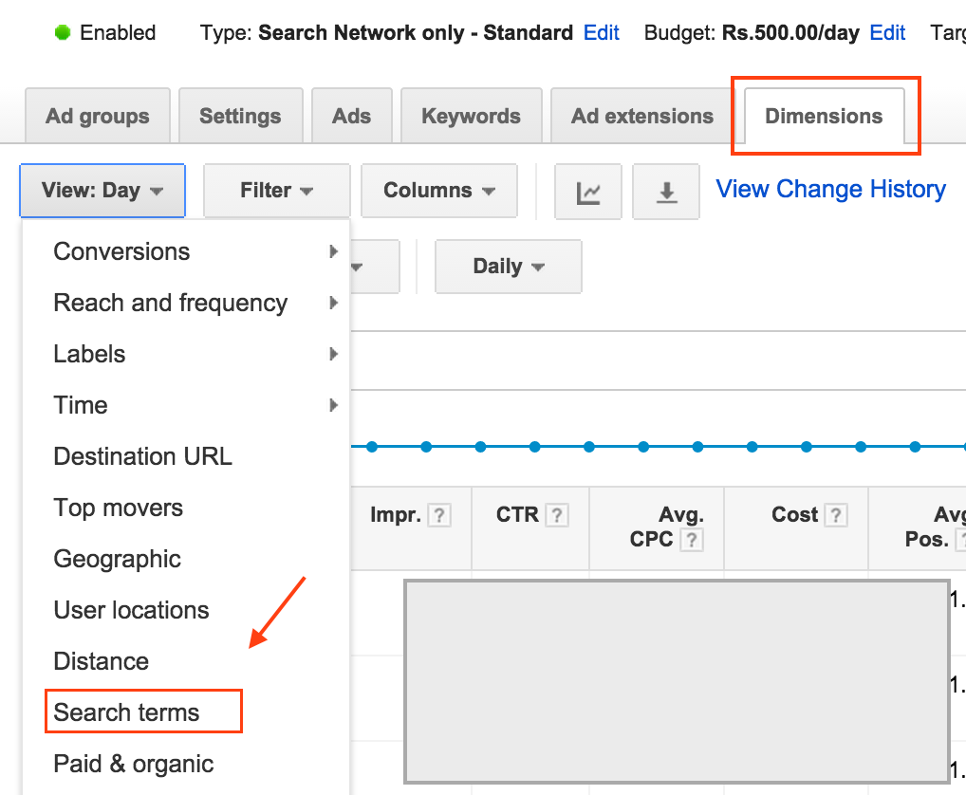Open the Keywords tab
966x795 pixels.
[x=471, y=115]
